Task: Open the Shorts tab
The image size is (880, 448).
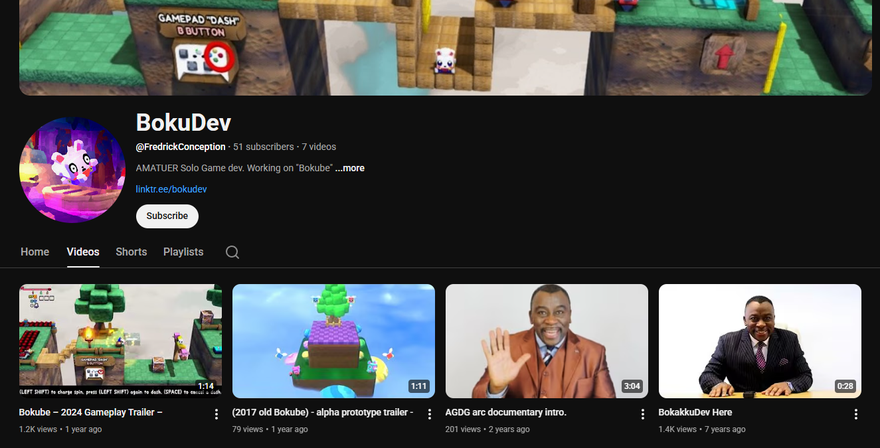Action: click(132, 252)
